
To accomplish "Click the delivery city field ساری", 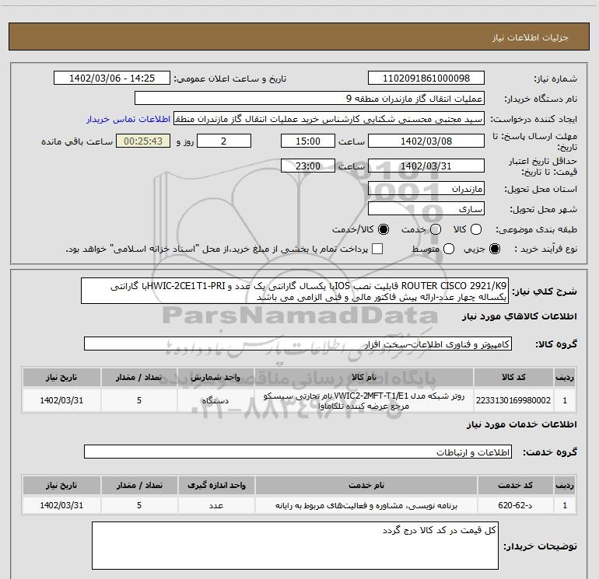I will 426,208.
